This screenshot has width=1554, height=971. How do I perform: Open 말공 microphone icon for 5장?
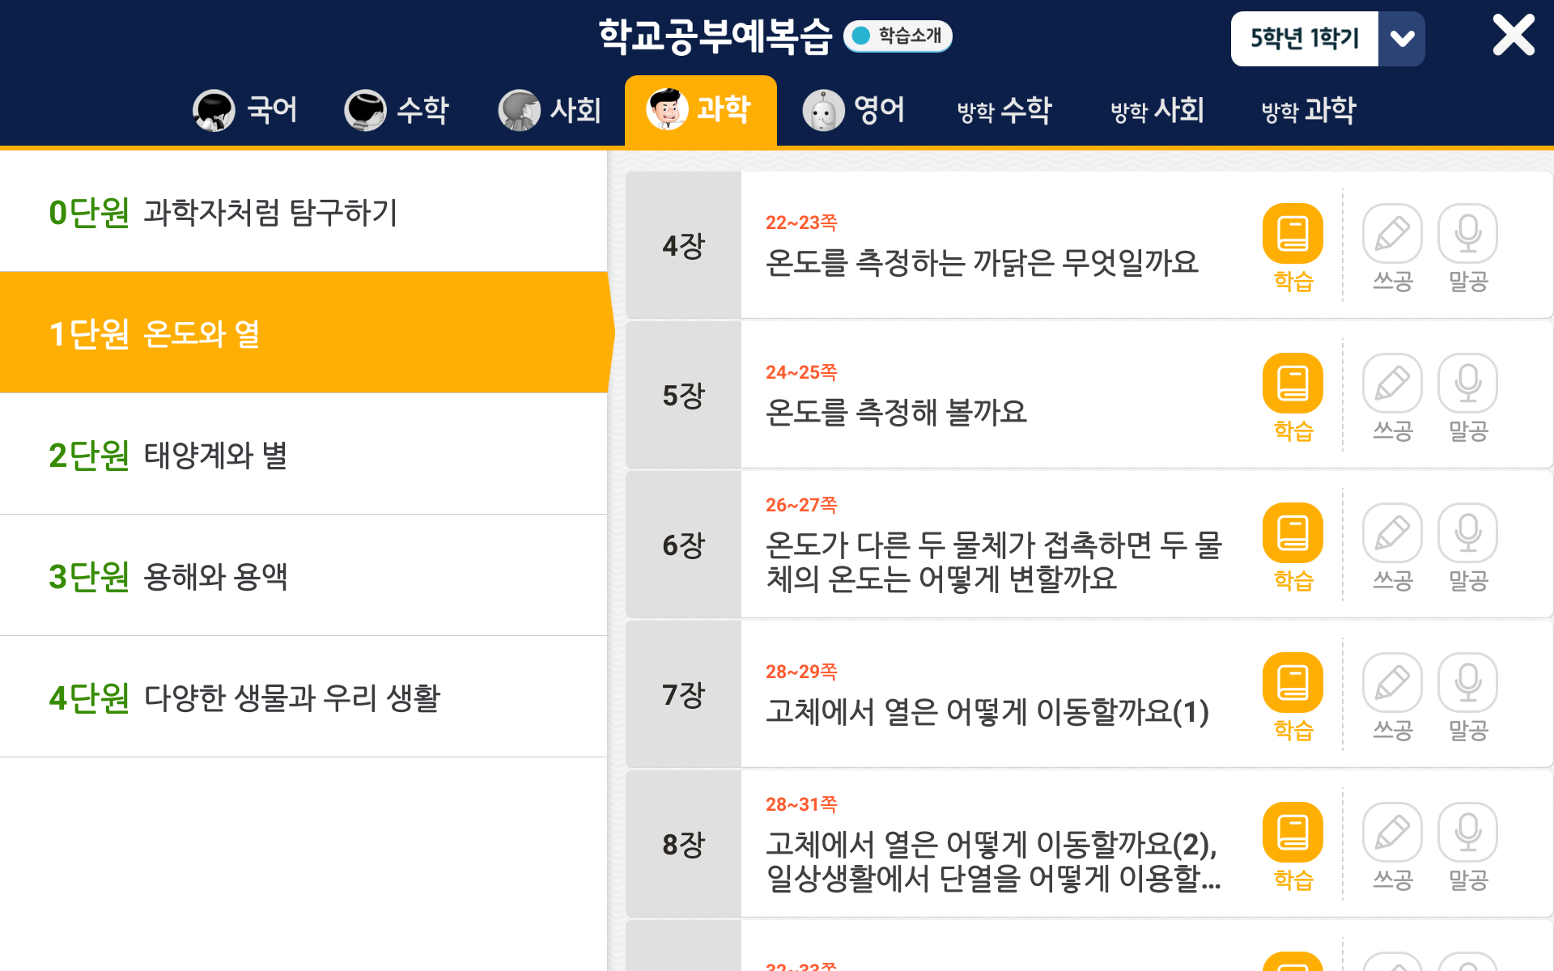[x=1467, y=383]
